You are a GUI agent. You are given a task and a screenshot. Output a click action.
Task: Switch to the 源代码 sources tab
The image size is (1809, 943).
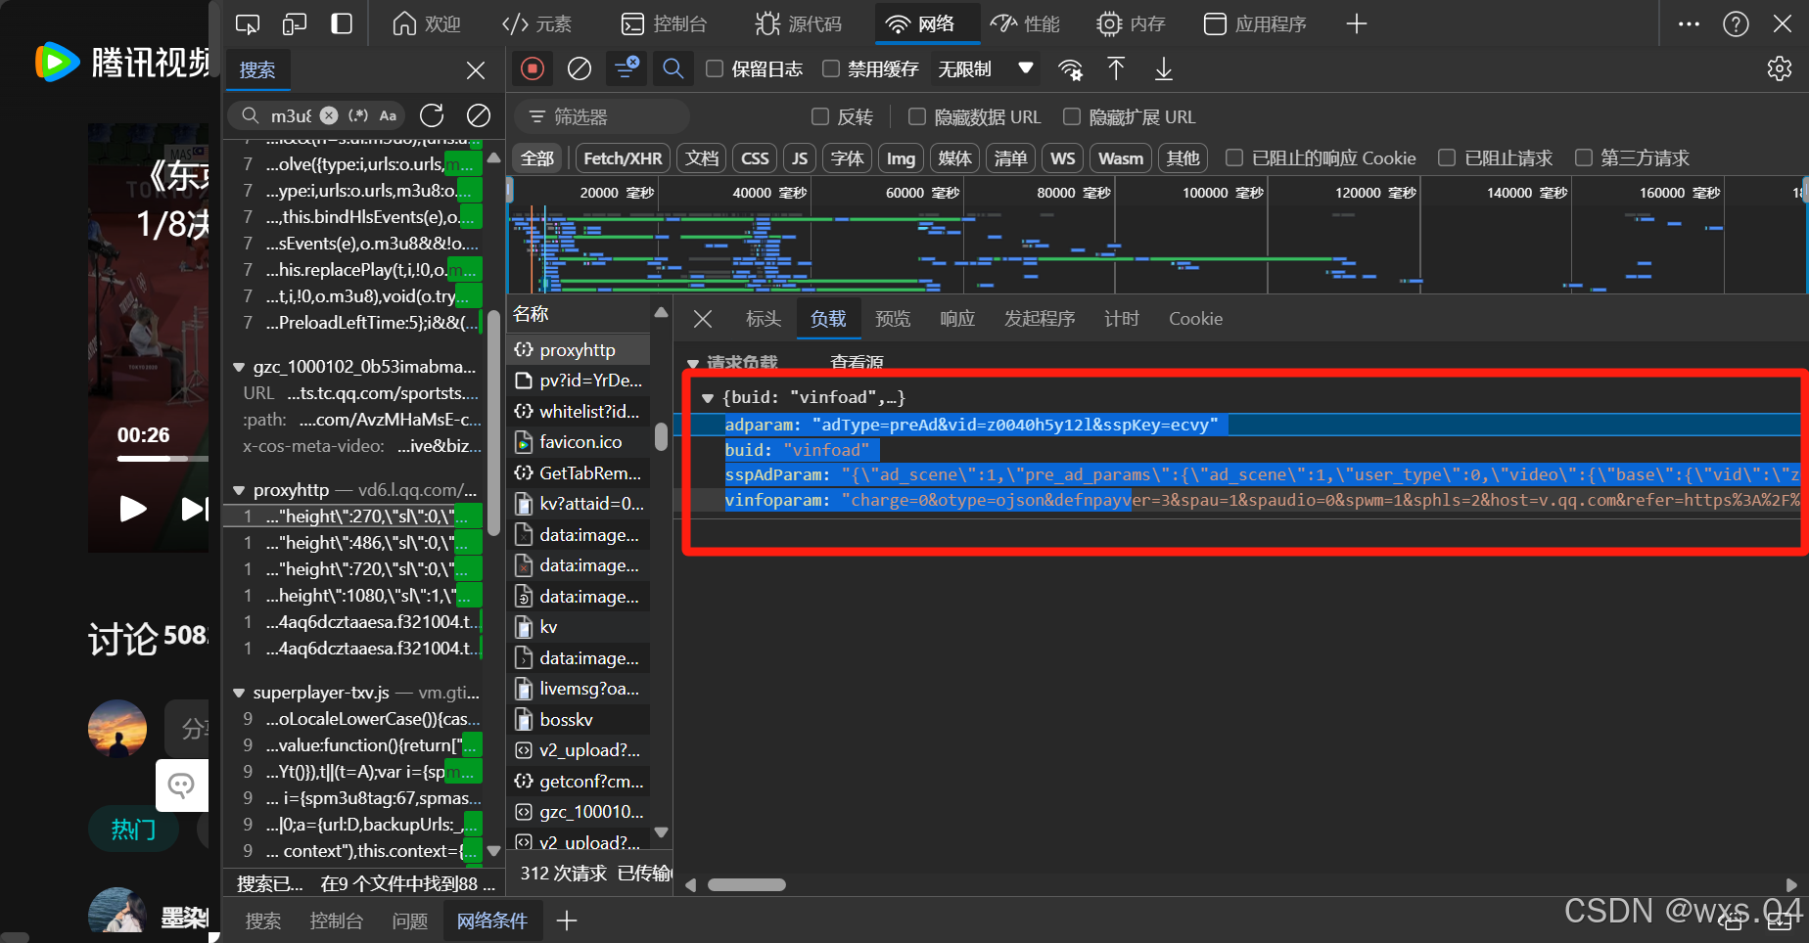799,23
